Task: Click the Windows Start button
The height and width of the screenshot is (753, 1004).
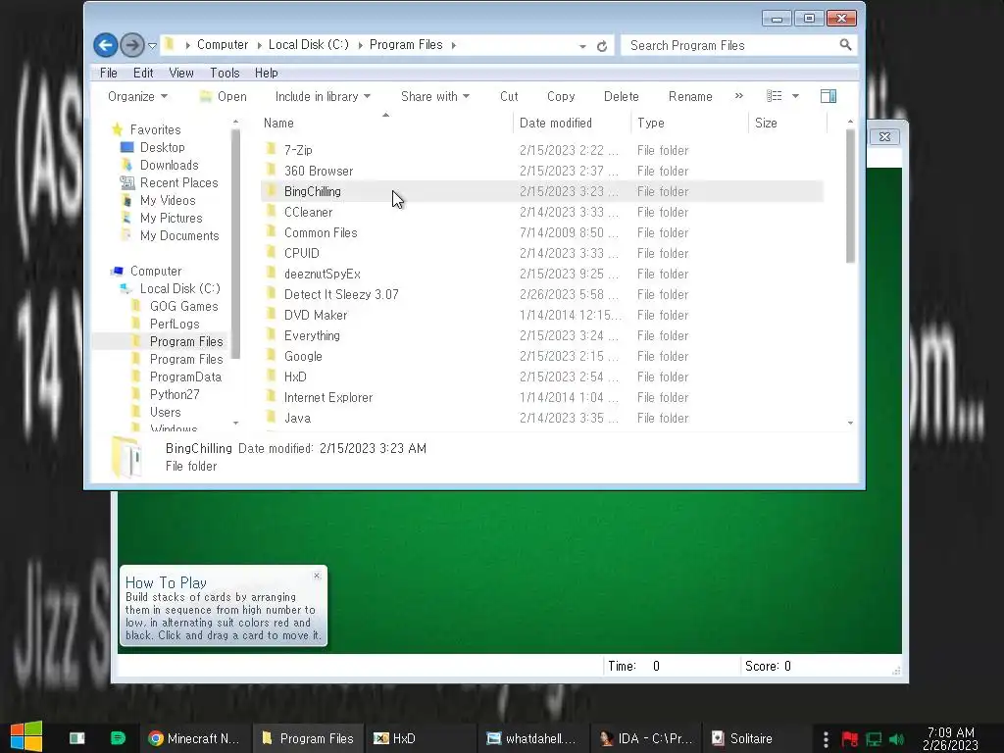Action: pos(26,737)
